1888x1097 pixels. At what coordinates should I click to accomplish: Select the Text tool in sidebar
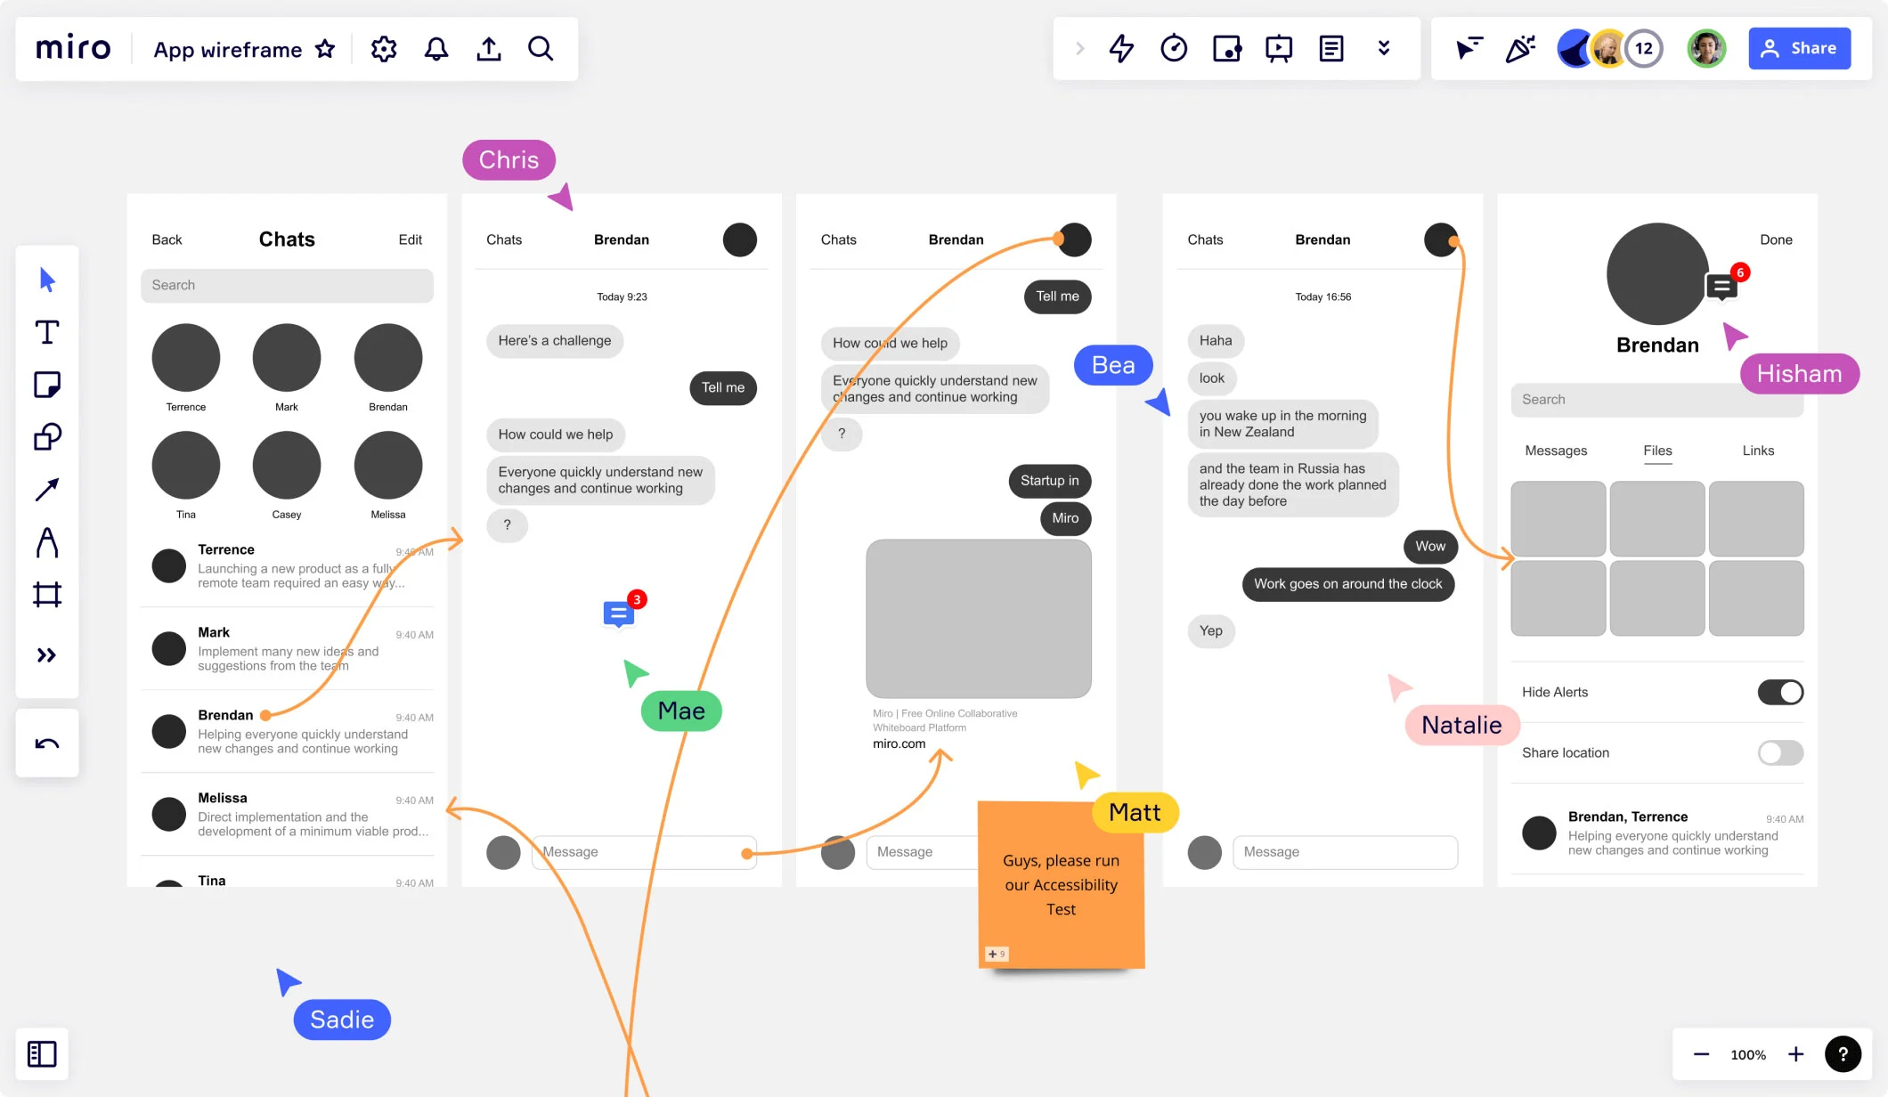tap(47, 332)
